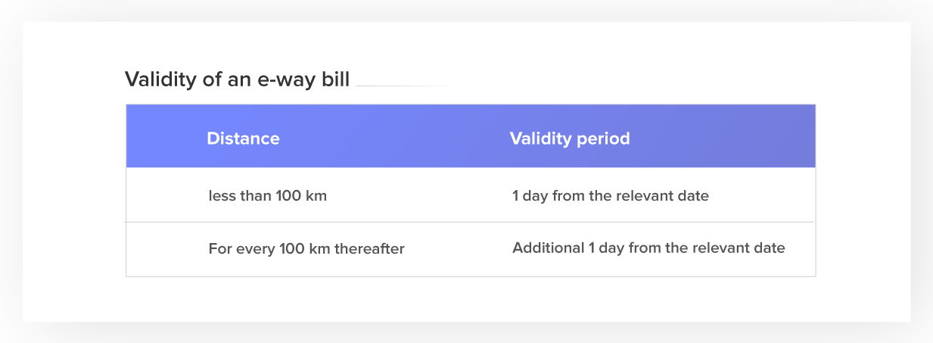The image size is (933, 343).
Task: Click the word 'period' in the header
Action: (605, 139)
